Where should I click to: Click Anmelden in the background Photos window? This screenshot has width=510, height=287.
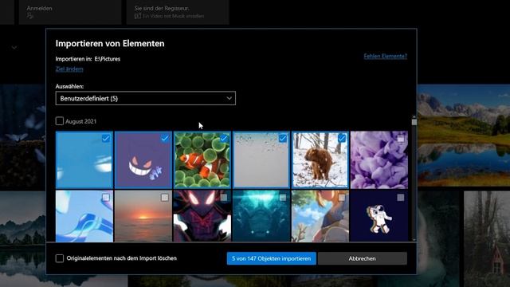39,8
